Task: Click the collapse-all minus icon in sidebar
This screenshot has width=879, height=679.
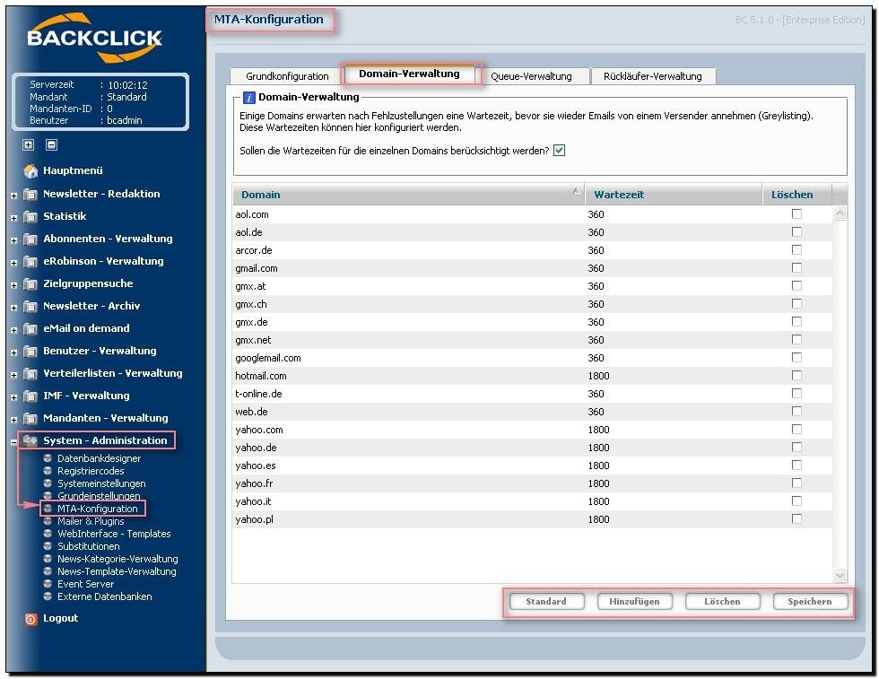Action: [51, 144]
